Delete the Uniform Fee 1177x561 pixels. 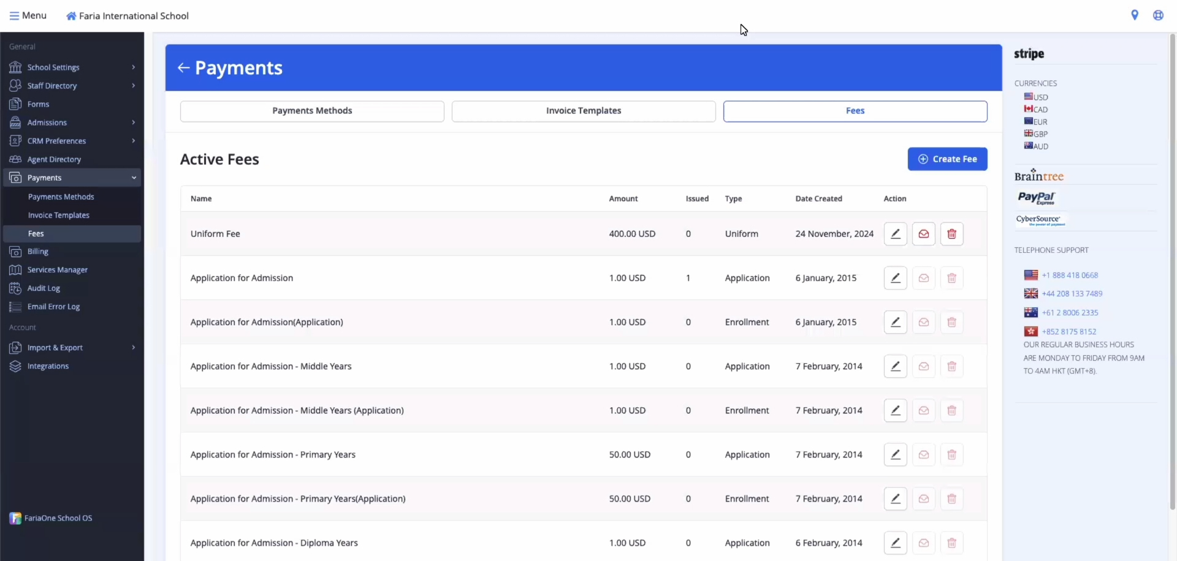951,234
